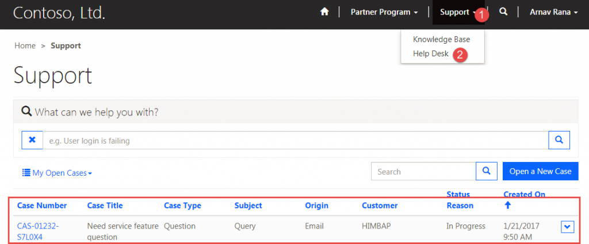The width and height of the screenshot is (589, 244).
Task: Open the Contoso, Ltd. site title
Action: tap(59, 13)
